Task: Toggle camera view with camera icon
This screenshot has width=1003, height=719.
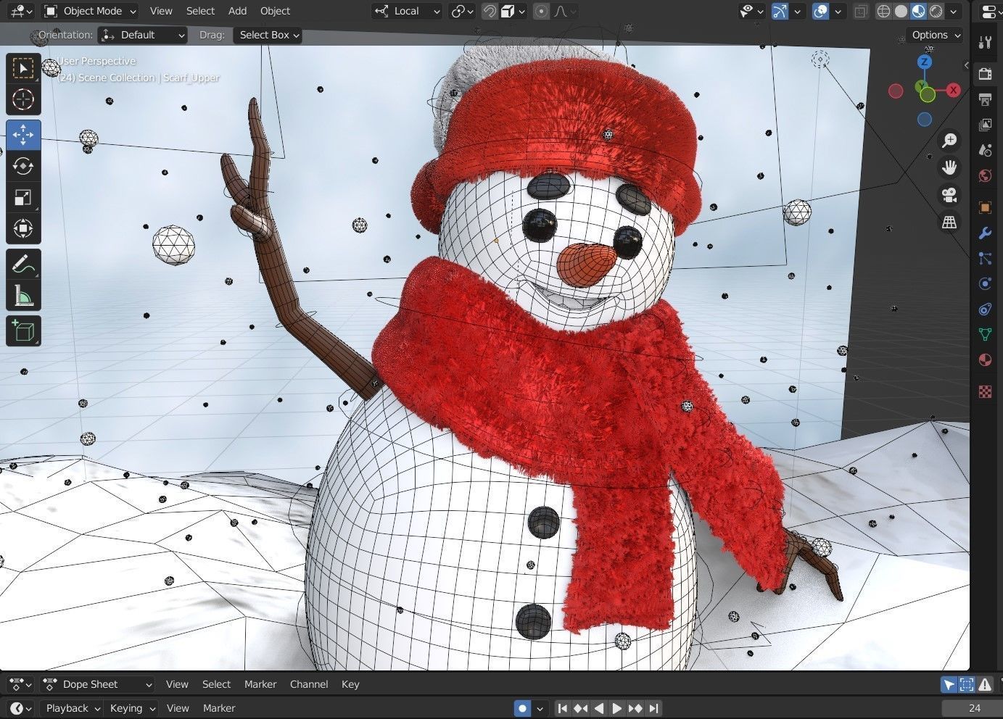Action: [949, 195]
